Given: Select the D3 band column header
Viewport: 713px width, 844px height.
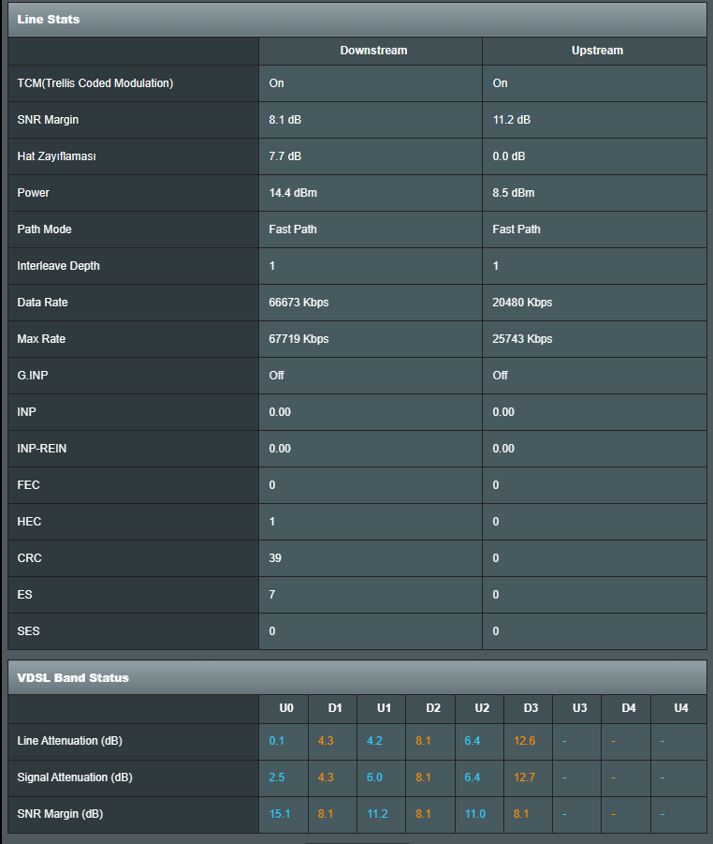Looking at the screenshot, I should point(531,708).
